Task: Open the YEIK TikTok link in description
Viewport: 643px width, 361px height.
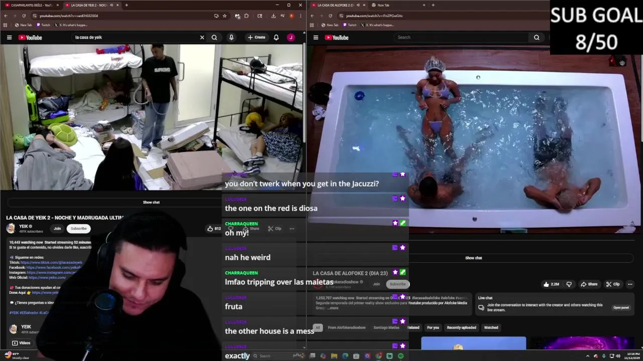Action: coord(51,262)
